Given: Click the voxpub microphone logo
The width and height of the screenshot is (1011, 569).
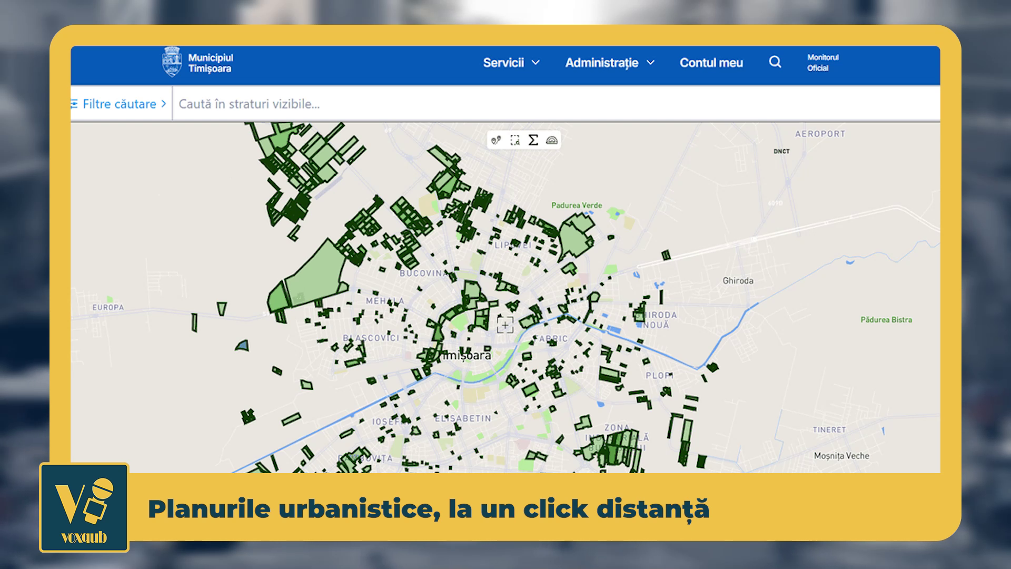Looking at the screenshot, I should 84,507.
